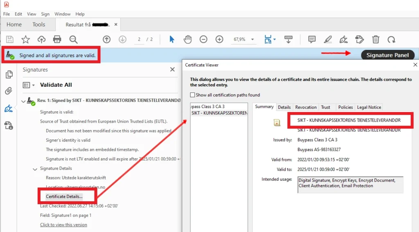Select the Policies tab
Screen dimensions: 419x232
(x=345, y=107)
